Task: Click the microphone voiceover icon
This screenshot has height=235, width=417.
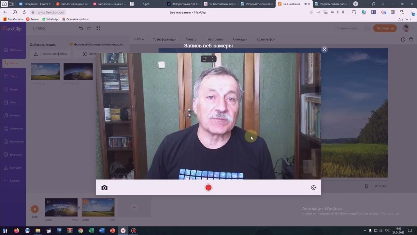Action: click(366, 186)
